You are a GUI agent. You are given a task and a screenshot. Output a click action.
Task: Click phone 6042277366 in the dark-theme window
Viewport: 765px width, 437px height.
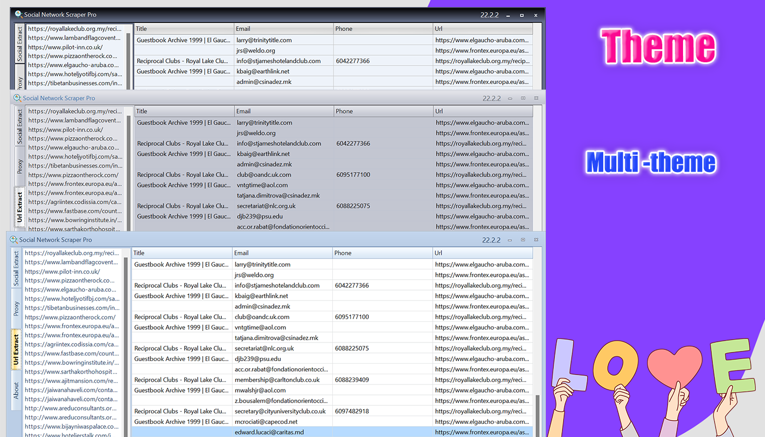click(x=353, y=61)
